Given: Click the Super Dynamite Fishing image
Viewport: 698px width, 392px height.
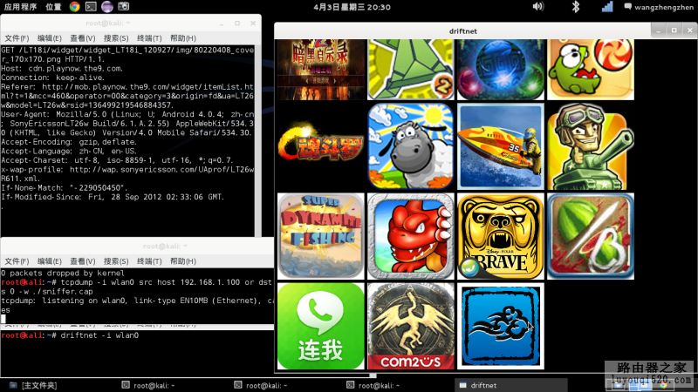Looking at the screenshot, I should click(320, 236).
